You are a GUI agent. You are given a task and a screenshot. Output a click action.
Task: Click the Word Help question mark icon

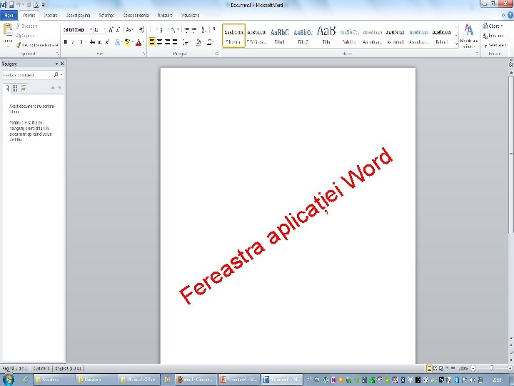tap(510, 16)
